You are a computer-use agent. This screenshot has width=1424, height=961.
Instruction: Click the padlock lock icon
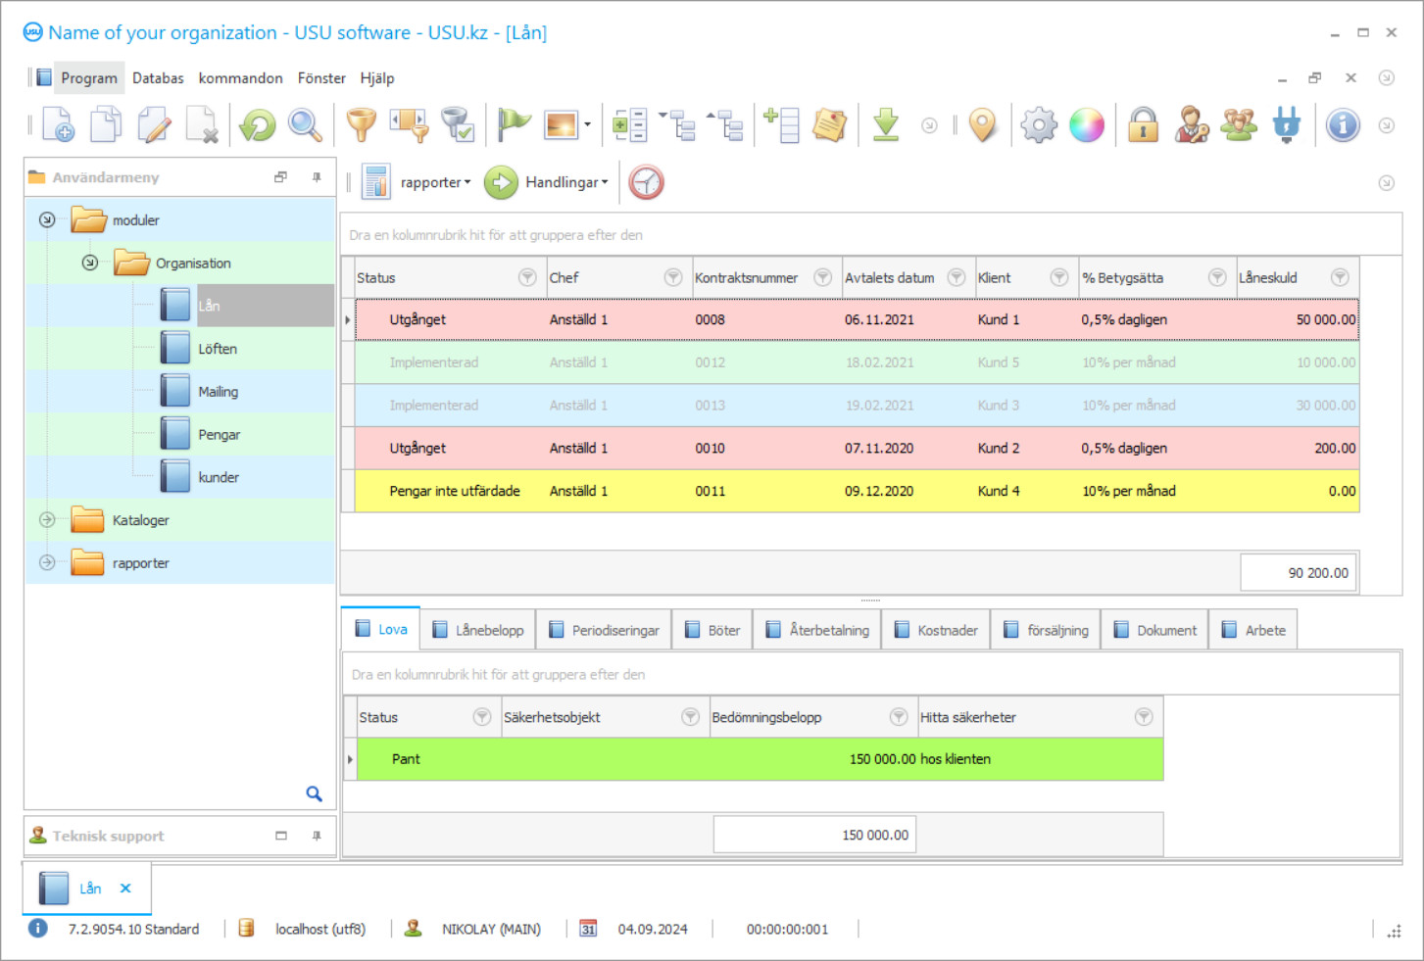coord(1143,125)
